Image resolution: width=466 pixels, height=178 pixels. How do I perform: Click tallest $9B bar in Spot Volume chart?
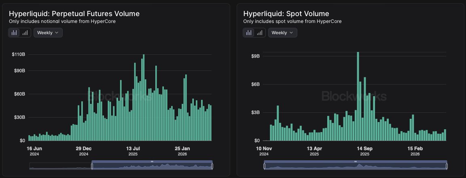(x=358, y=96)
